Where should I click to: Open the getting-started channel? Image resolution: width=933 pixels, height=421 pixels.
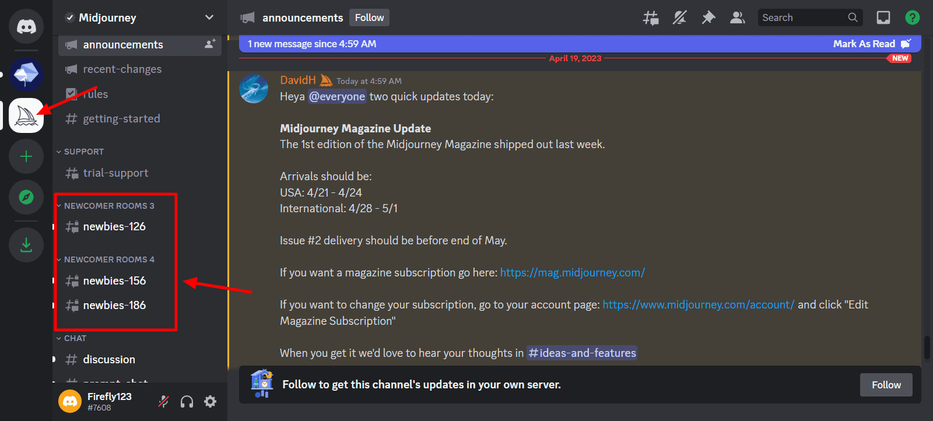click(140, 119)
